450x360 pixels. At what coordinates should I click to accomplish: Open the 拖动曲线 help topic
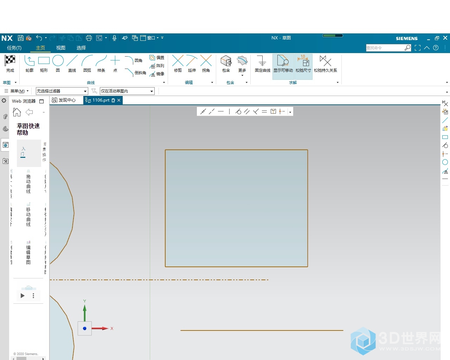click(28, 182)
